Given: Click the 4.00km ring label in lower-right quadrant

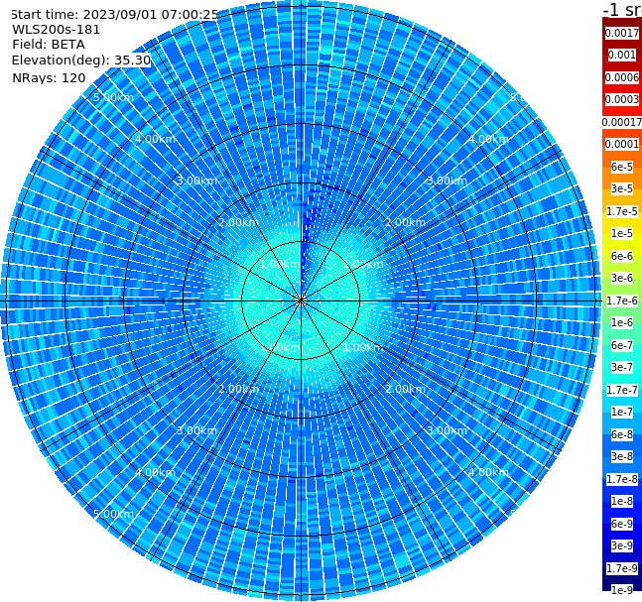Looking at the screenshot, I should pyautogui.click(x=488, y=472).
